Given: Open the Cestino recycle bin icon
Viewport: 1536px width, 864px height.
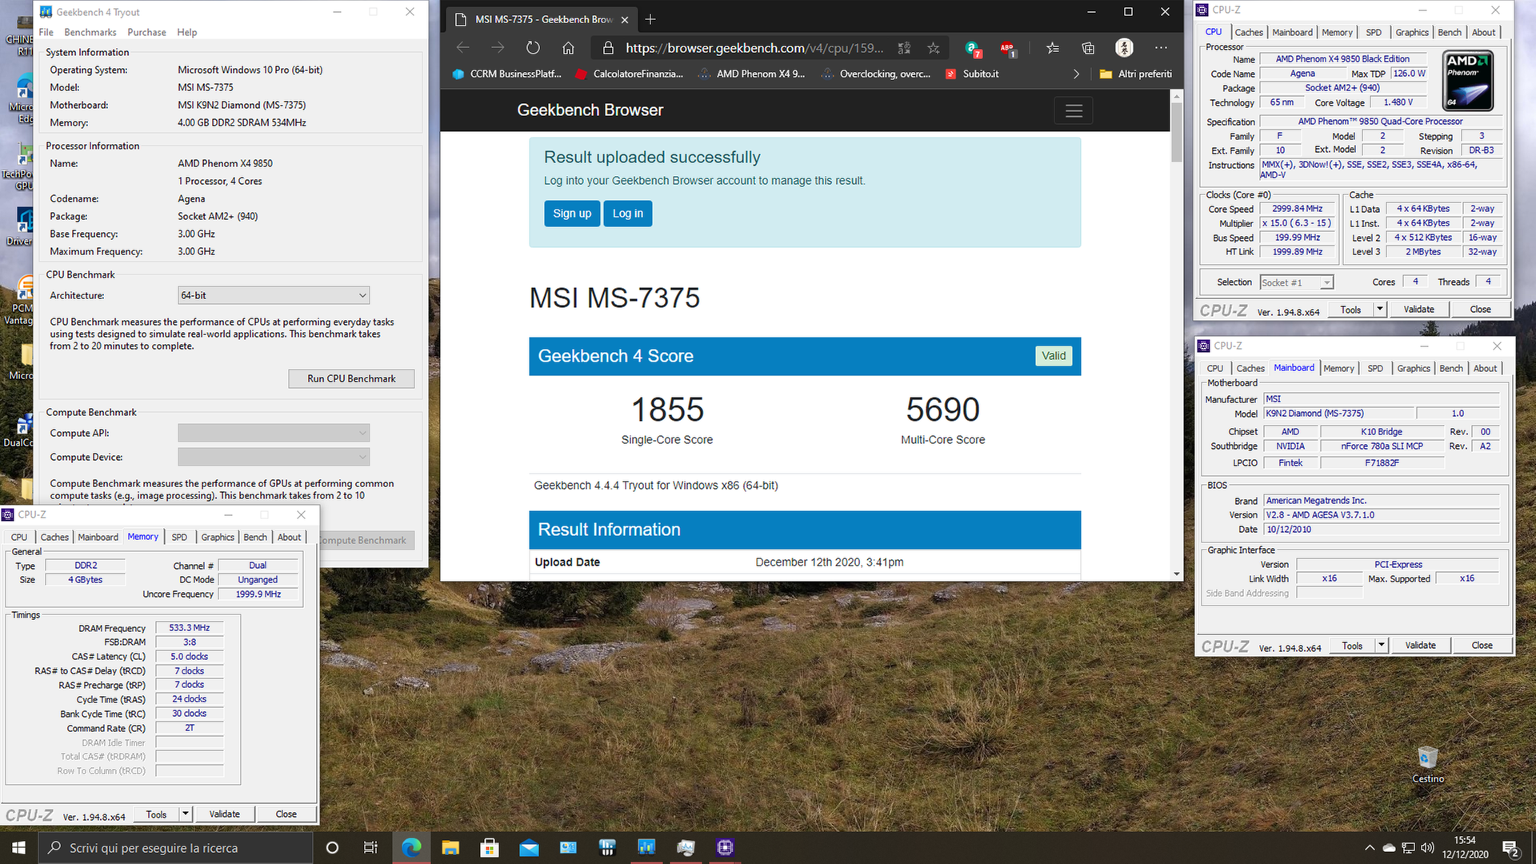Looking at the screenshot, I should (1428, 765).
